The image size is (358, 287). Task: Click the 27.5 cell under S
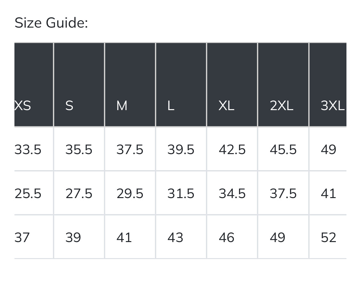point(79,194)
